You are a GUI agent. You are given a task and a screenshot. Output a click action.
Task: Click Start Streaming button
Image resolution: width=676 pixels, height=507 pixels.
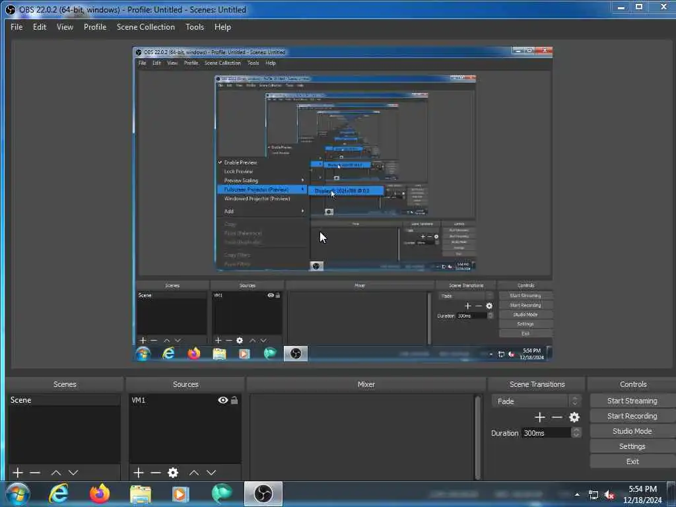pos(632,401)
